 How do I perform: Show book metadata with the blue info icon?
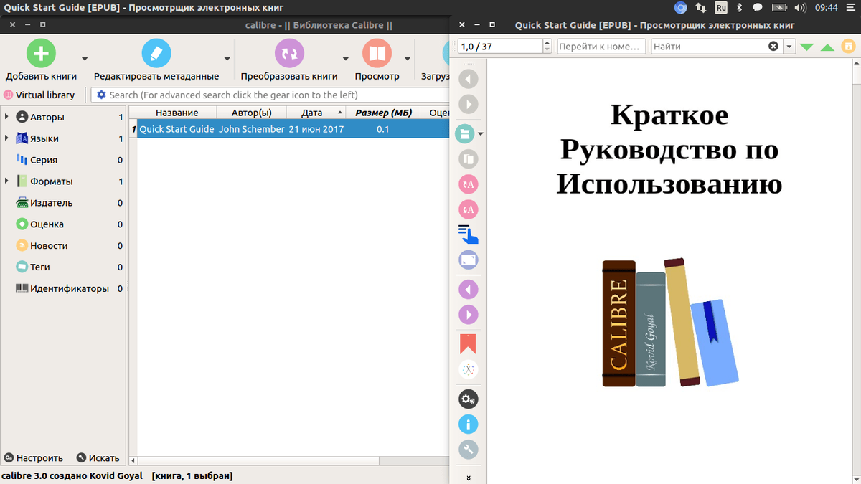tap(469, 424)
